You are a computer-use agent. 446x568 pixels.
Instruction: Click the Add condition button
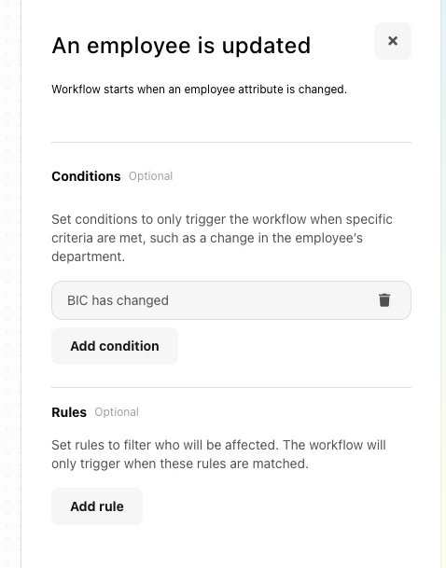click(x=115, y=346)
